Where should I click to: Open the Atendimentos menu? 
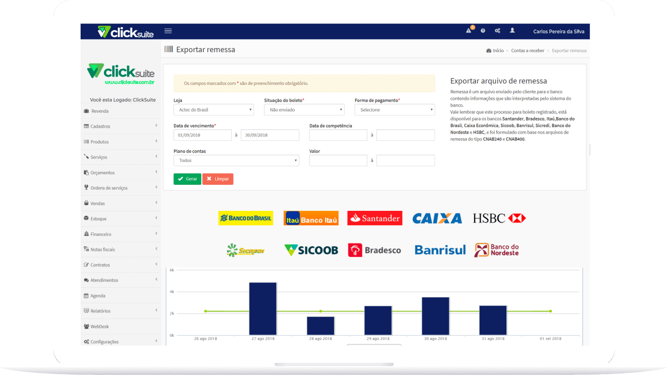click(121, 280)
